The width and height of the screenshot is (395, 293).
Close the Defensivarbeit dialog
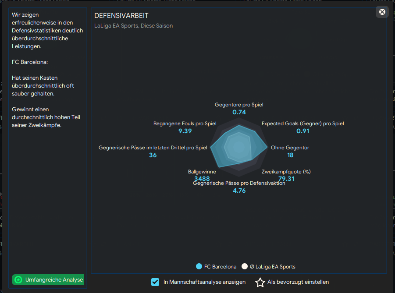(x=382, y=12)
